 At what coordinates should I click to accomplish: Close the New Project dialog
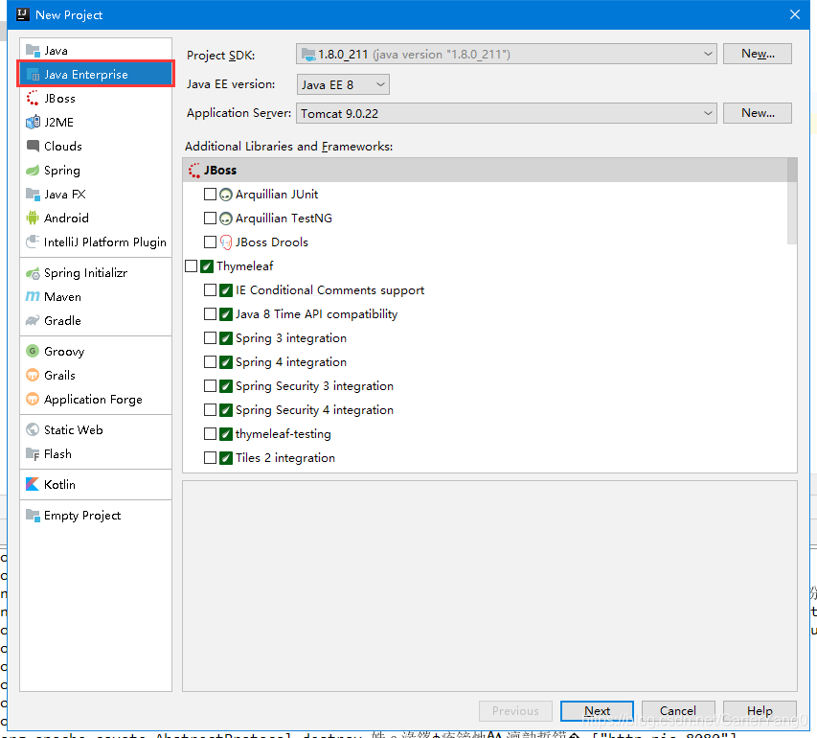(795, 14)
